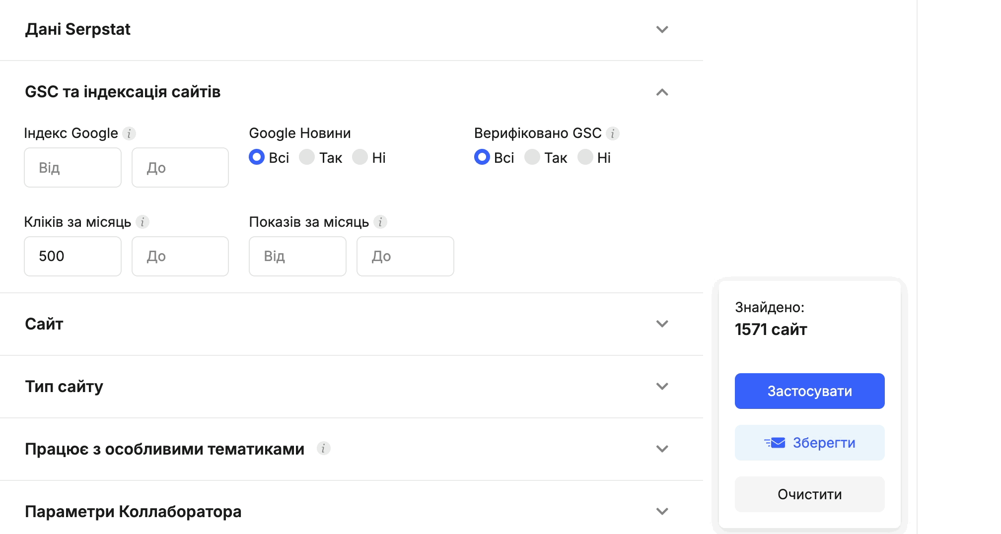Screen dimensions: 1001x534
Task: Click the Від field under Показів за місяць
Action: coord(297,256)
